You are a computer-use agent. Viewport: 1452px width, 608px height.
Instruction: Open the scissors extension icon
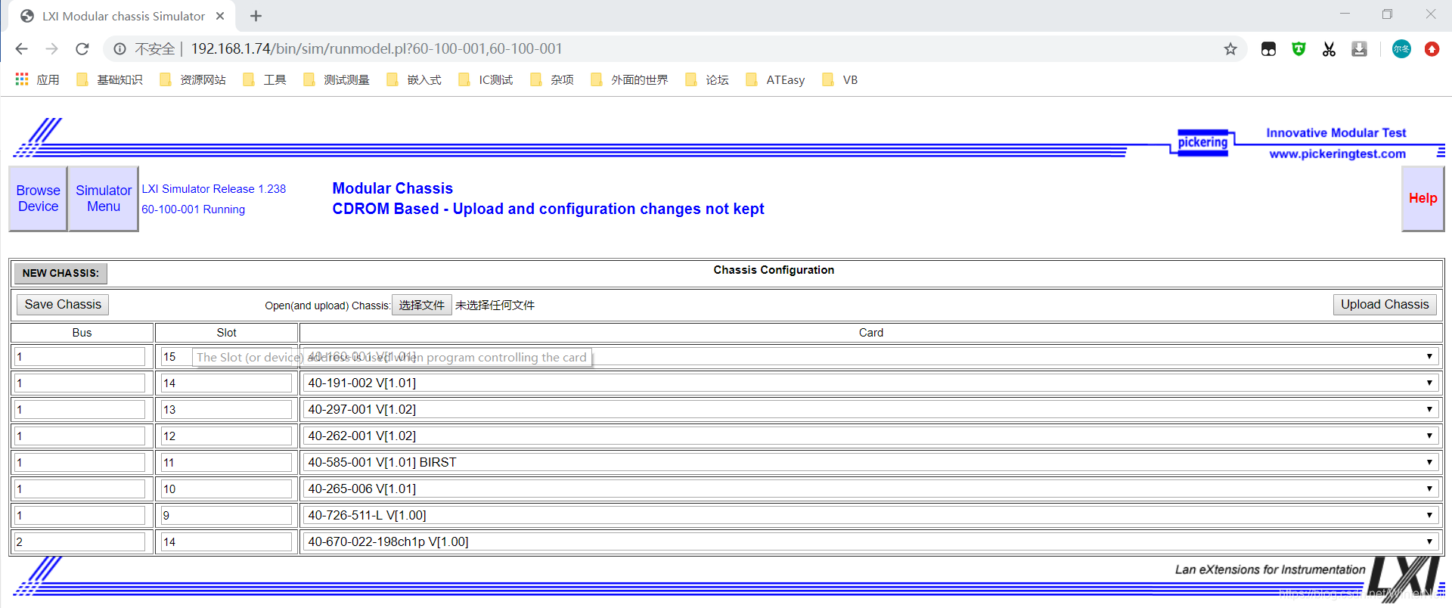[1329, 49]
